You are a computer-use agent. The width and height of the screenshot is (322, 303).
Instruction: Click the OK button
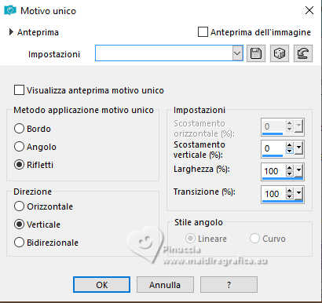coord(101,284)
